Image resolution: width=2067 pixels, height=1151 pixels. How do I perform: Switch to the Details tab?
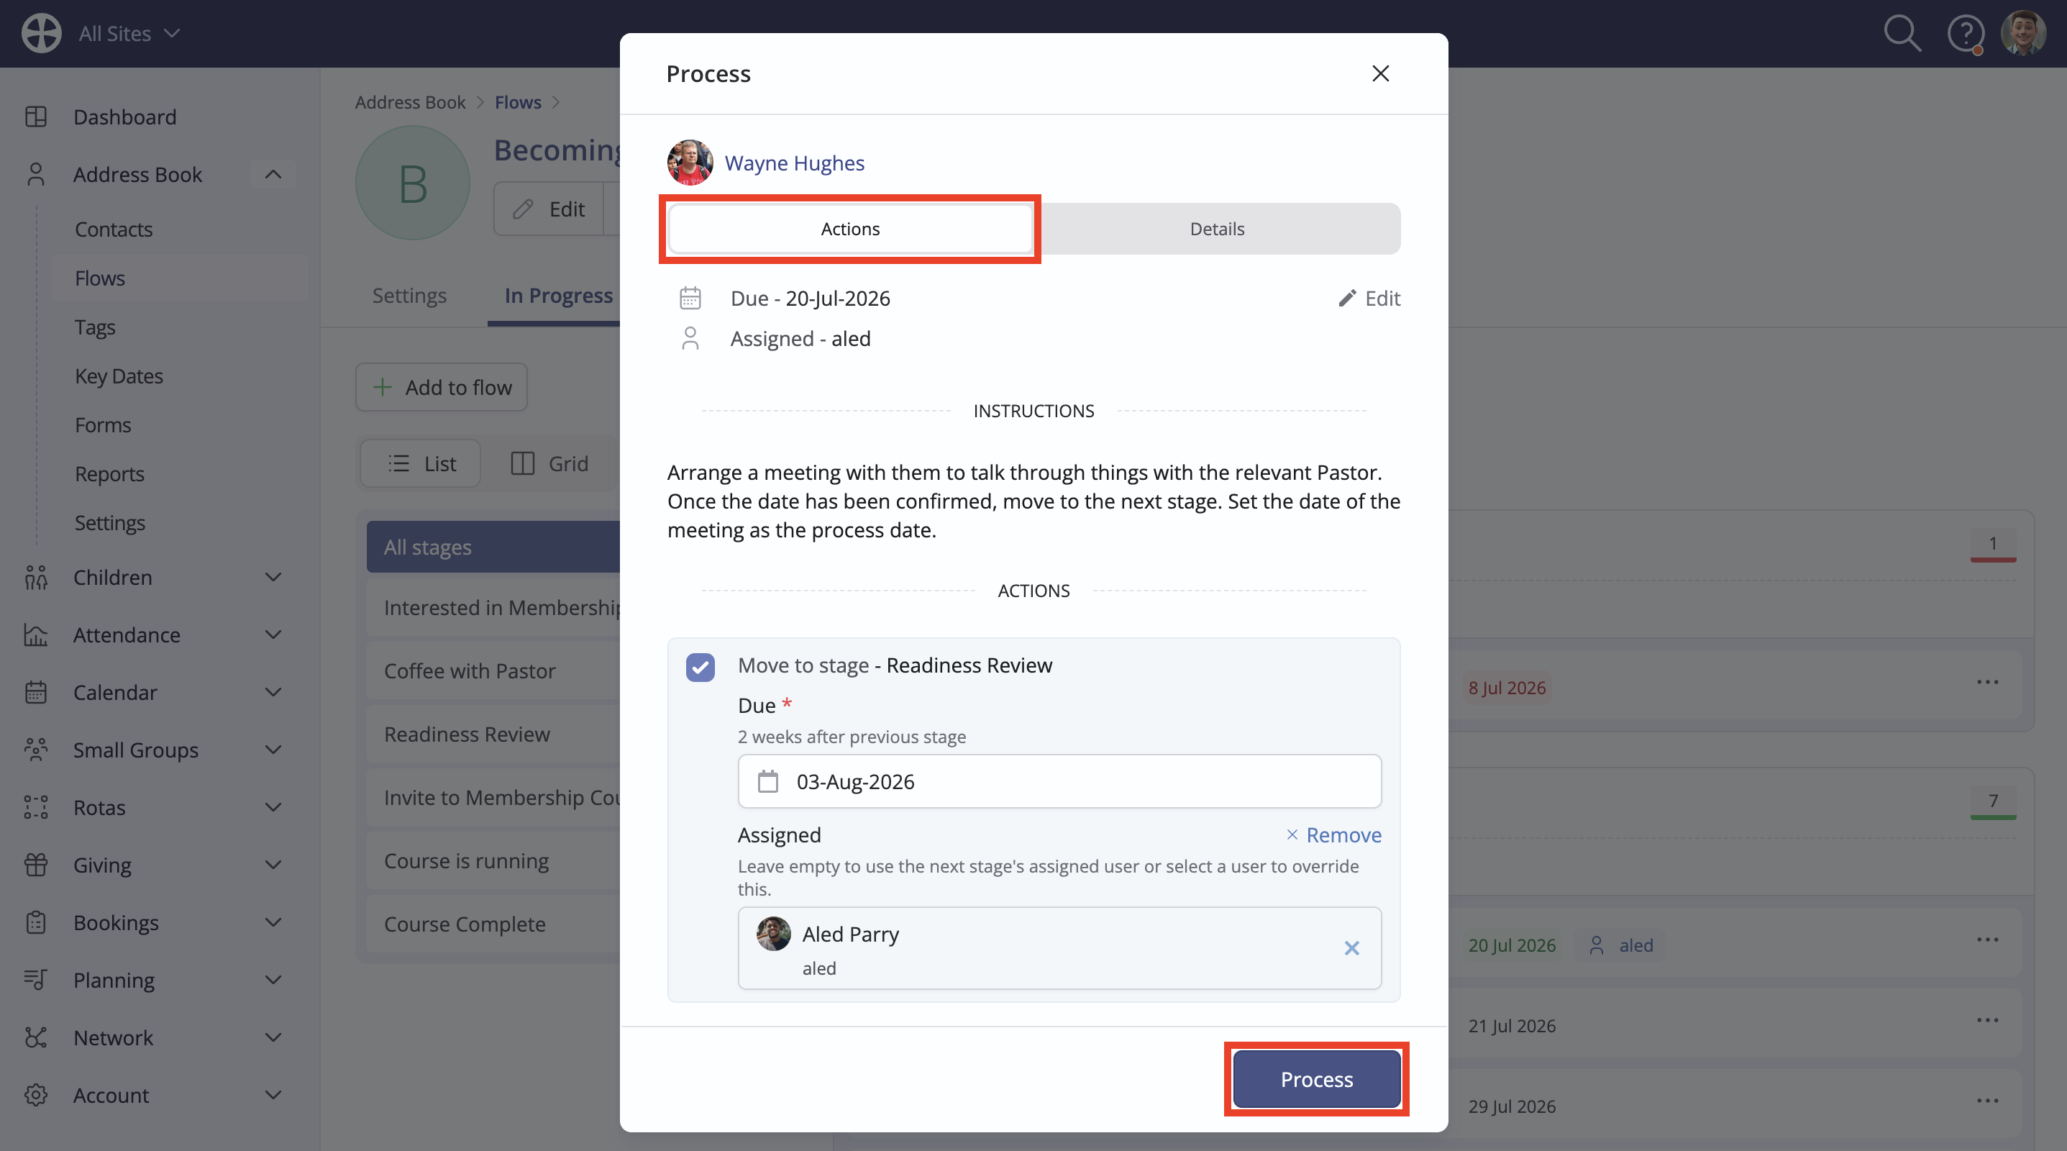1217,229
